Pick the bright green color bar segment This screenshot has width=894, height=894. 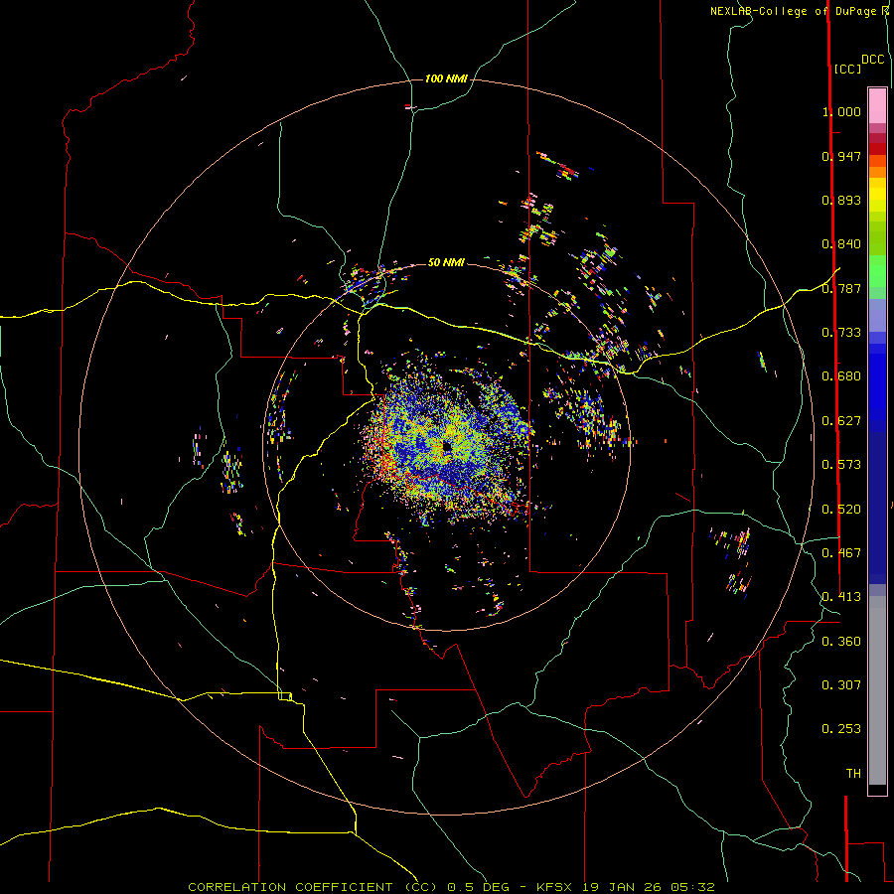pyautogui.click(x=877, y=271)
